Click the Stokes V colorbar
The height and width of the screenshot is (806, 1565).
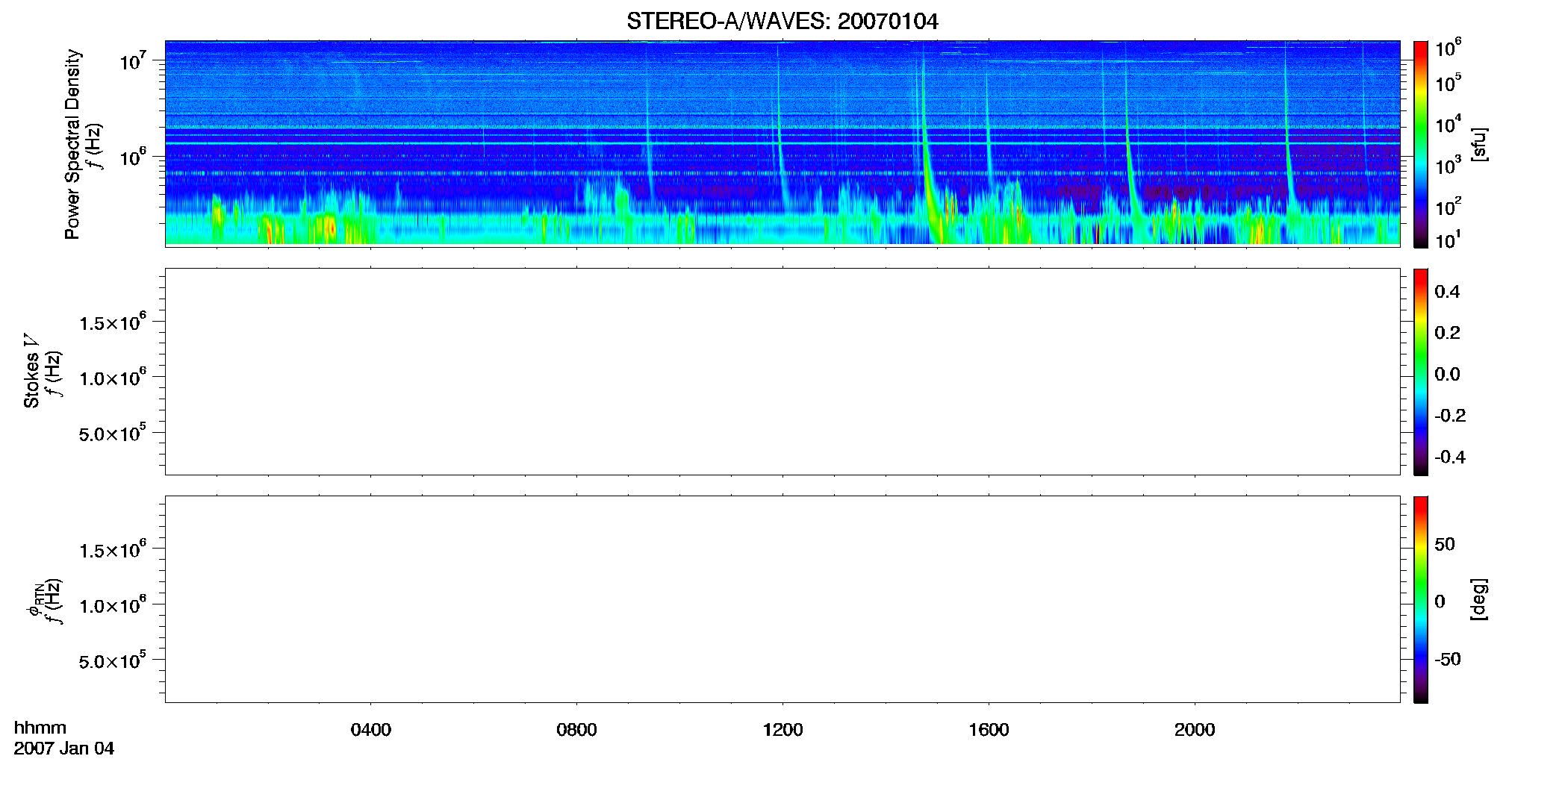(1420, 372)
